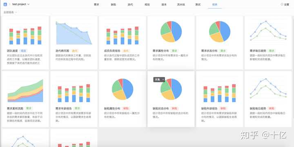Switch to the 流水线 tab
The width and height of the screenshot is (294, 147).
pos(181,4)
